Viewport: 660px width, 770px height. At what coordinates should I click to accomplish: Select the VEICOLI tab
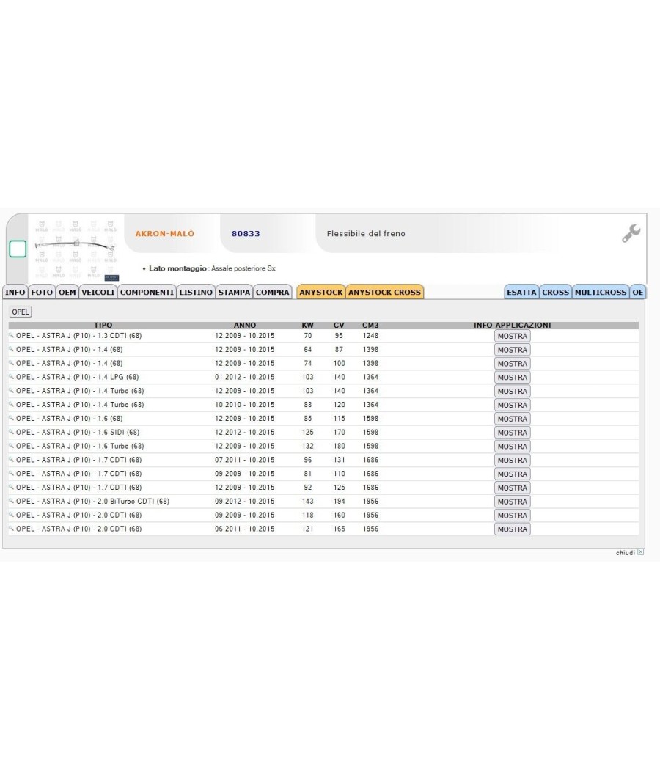pos(98,292)
